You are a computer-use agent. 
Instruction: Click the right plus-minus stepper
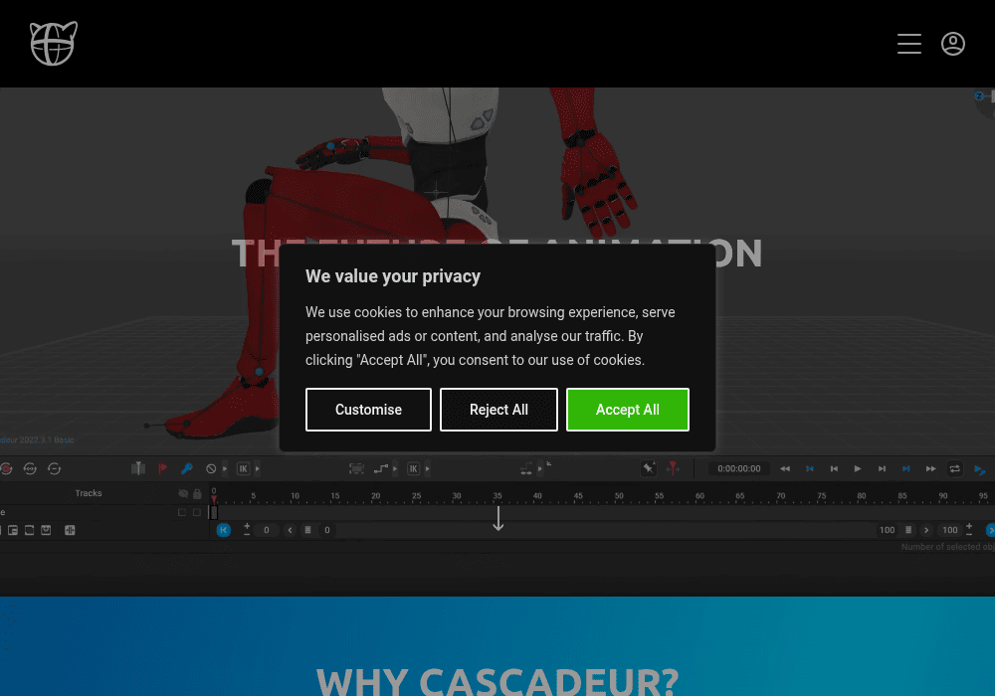[969, 529]
